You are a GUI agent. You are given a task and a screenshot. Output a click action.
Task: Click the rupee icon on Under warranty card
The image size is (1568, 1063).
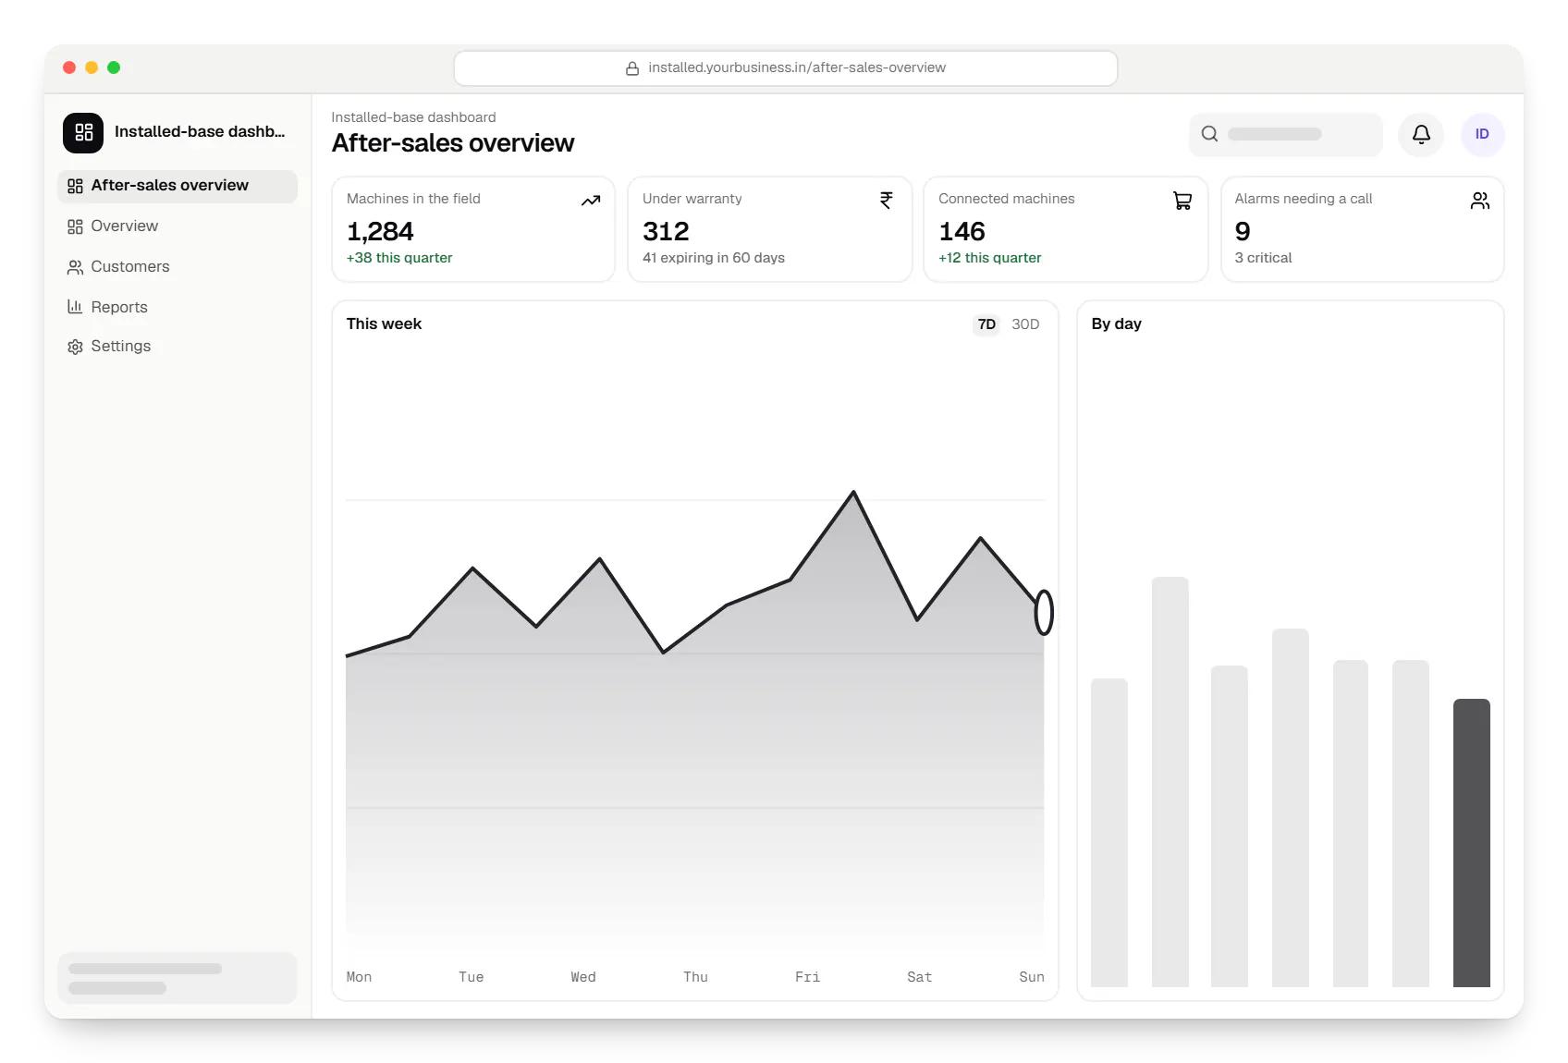(x=887, y=200)
